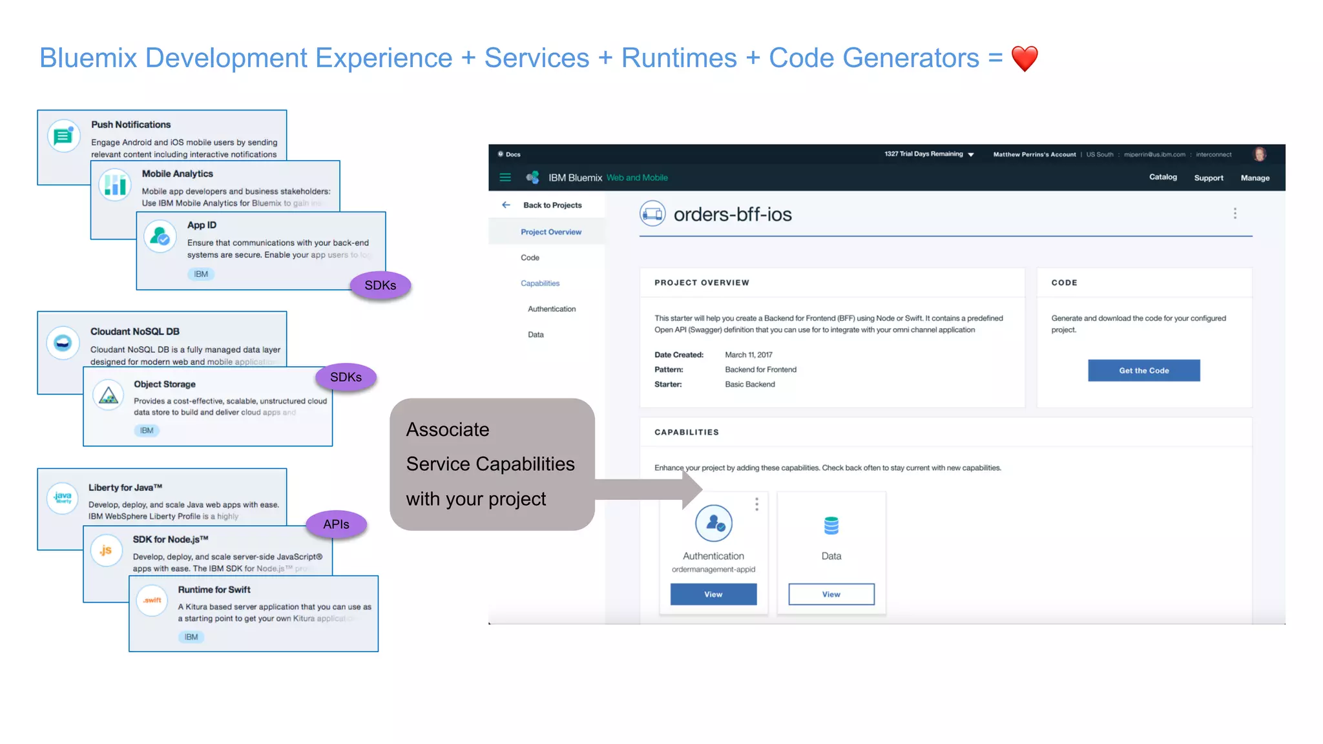Open the orders-bff-ios project options menu

point(1234,214)
